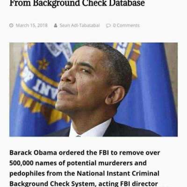Screen dimensions: 187x187
Task: Click the words 'Barack Obama' in intro
Action: (33, 153)
